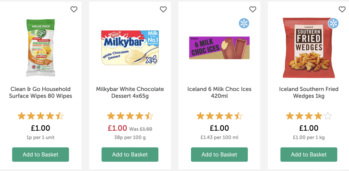Click the Milkybar dessert product image
The image size is (349, 171).
click(x=130, y=48)
